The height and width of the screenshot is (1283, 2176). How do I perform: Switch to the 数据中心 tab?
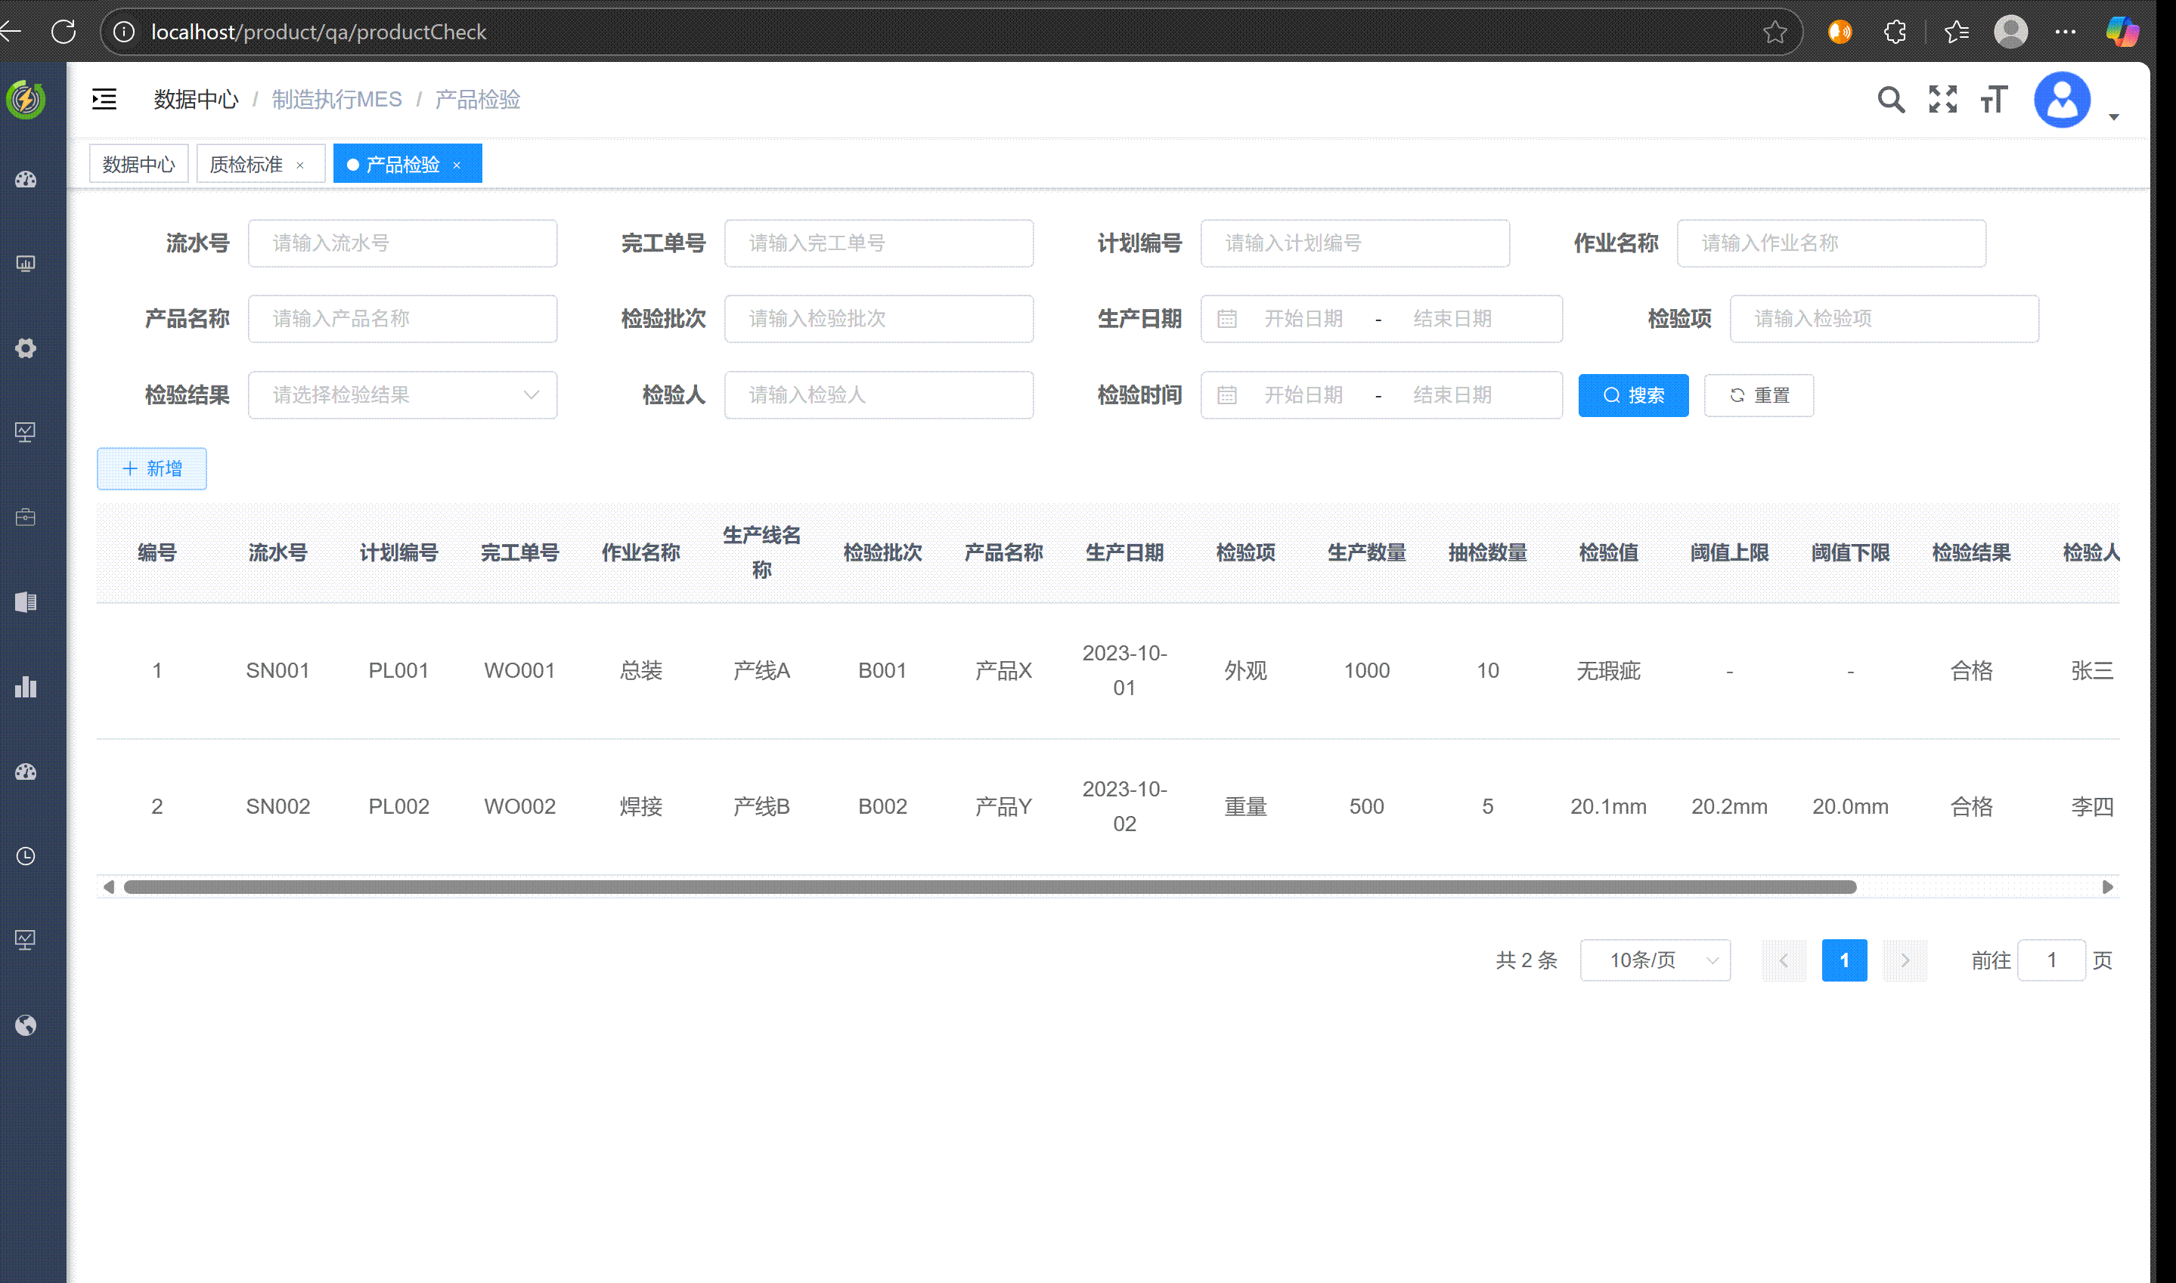click(x=138, y=164)
